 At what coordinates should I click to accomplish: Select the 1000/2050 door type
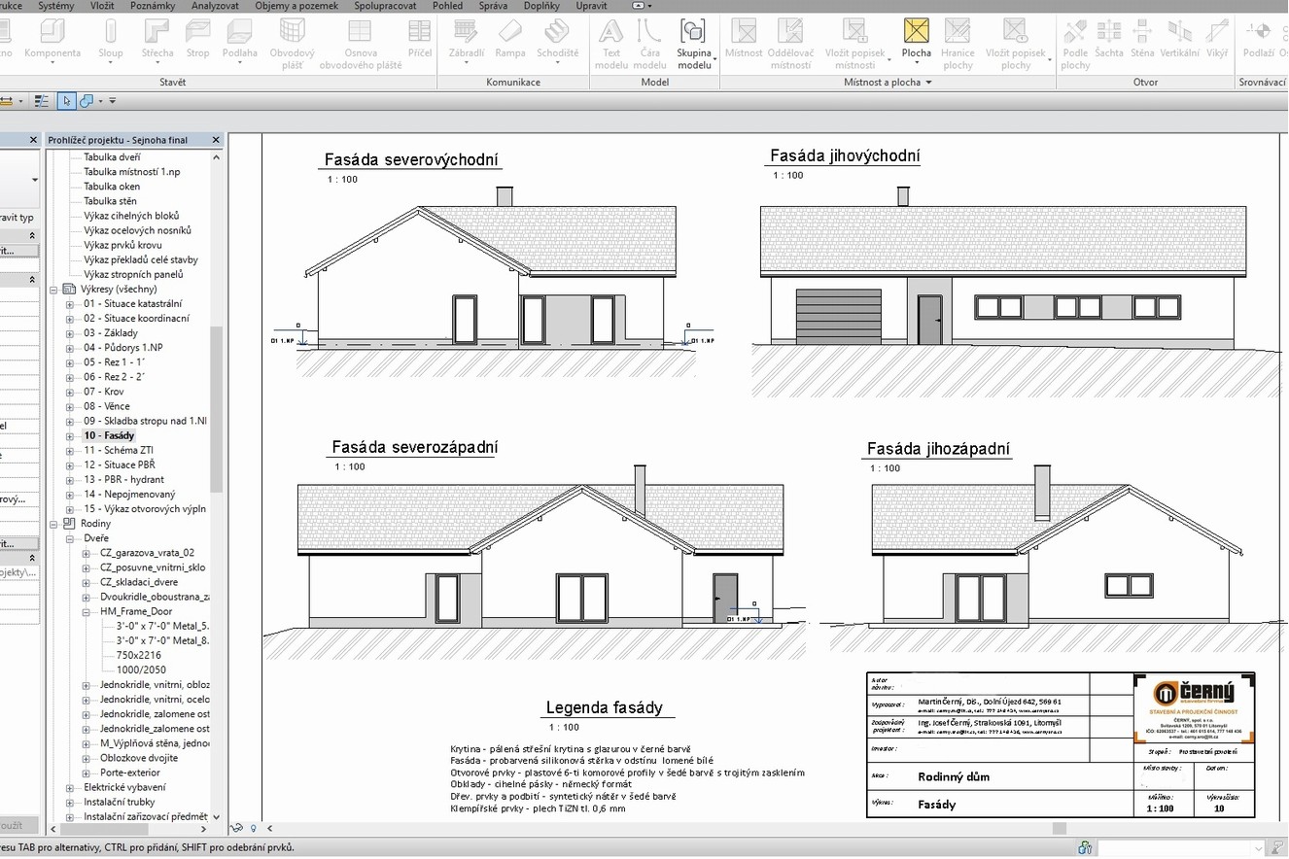pyautogui.click(x=141, y=670)
